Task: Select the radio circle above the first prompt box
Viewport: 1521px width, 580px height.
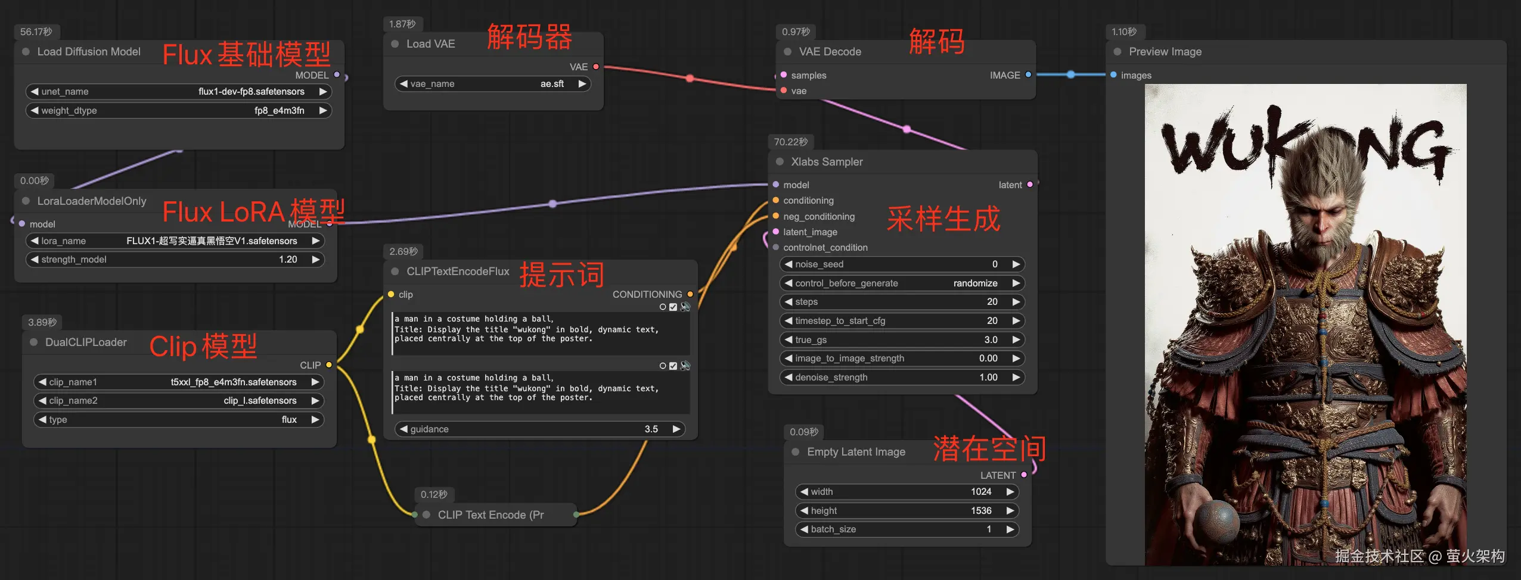Action: (663, 307)
